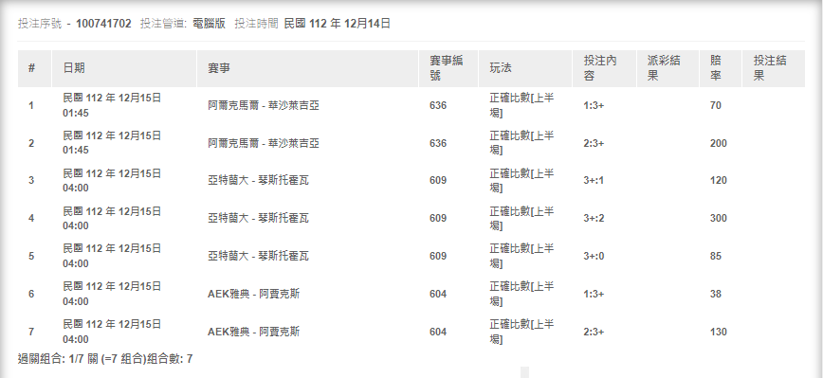Click row number 4 cell

pyautogui.click(x=31, y=218)
